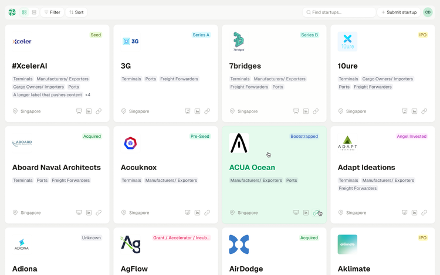Switch to list view layout
The height and width of the screenshot is (275, 440).
click(x=34, y=12)
